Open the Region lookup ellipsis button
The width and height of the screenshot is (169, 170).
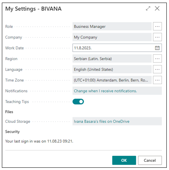point(157,58)
